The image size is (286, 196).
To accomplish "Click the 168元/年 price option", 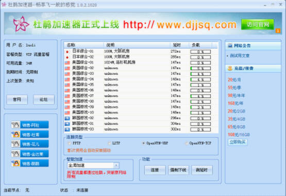I will (235, 103).
